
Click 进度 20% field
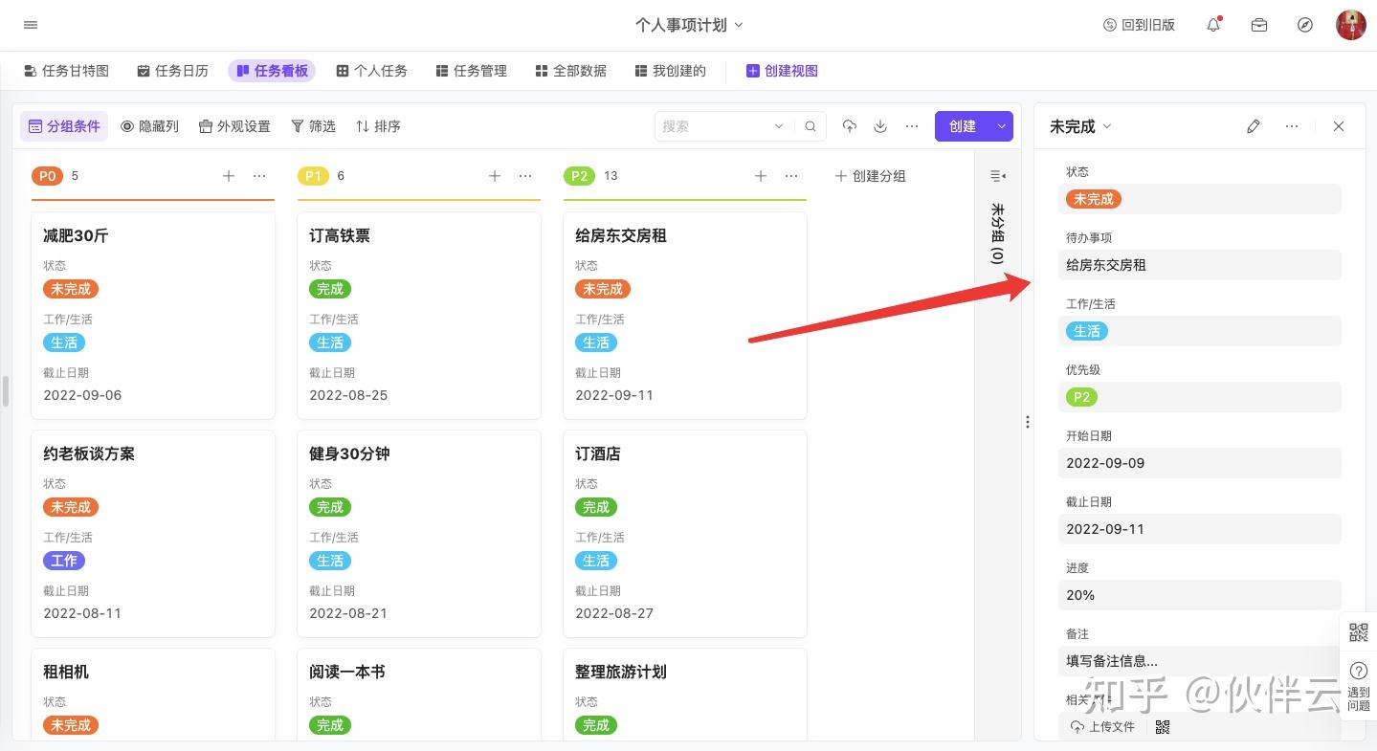pos(1200,595)
